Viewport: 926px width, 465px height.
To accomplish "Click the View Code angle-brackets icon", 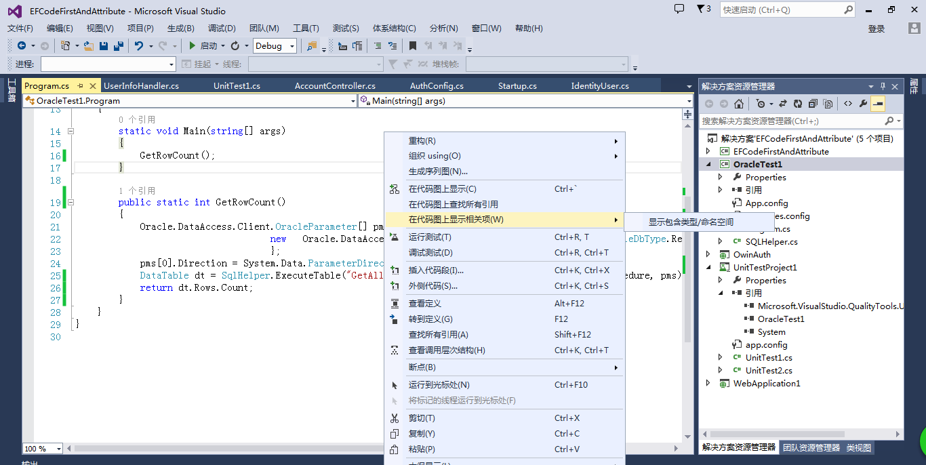I will [x=847, y=104].
